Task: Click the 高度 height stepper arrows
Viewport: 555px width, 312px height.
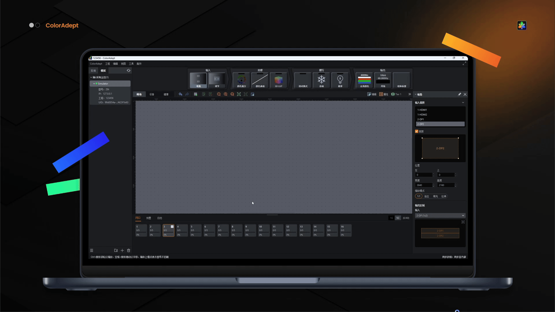Action: coord(455,185)
